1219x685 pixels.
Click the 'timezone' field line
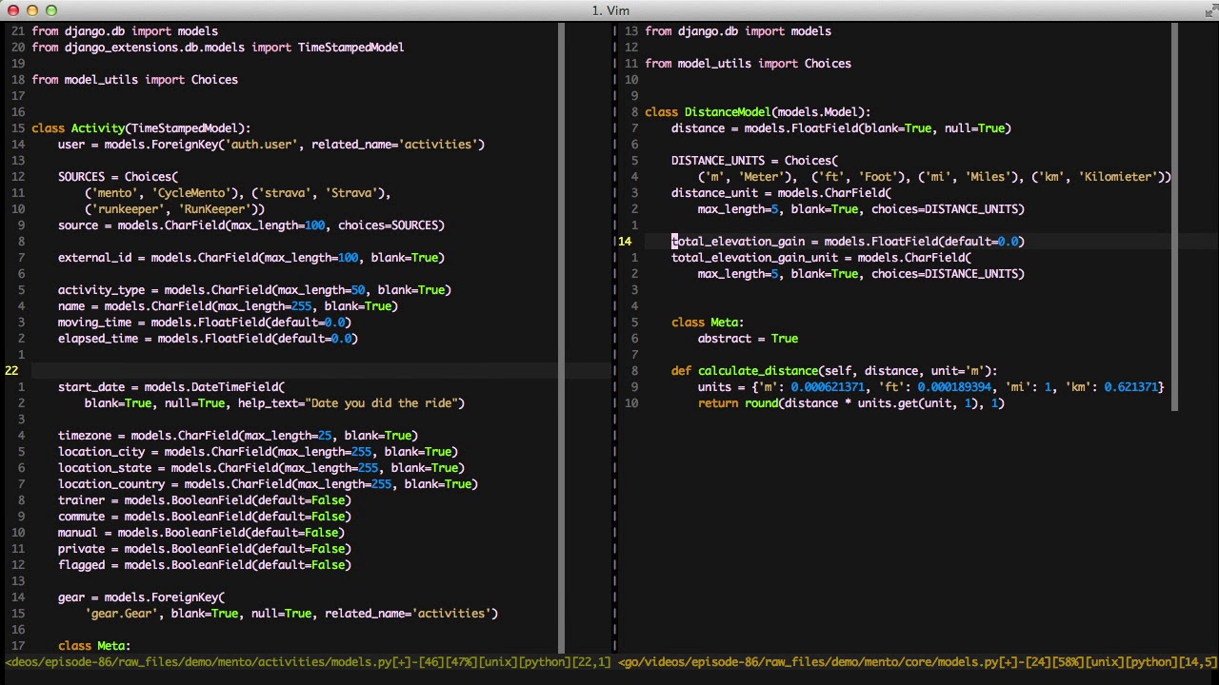[x=238, y=435]
